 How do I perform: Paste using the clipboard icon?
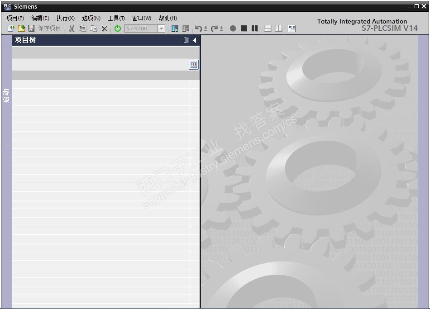[x=94, y=28]
